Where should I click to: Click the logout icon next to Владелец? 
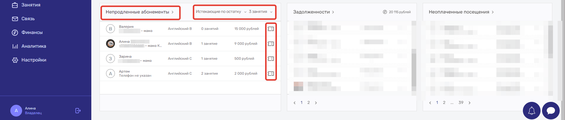[78, 111]
